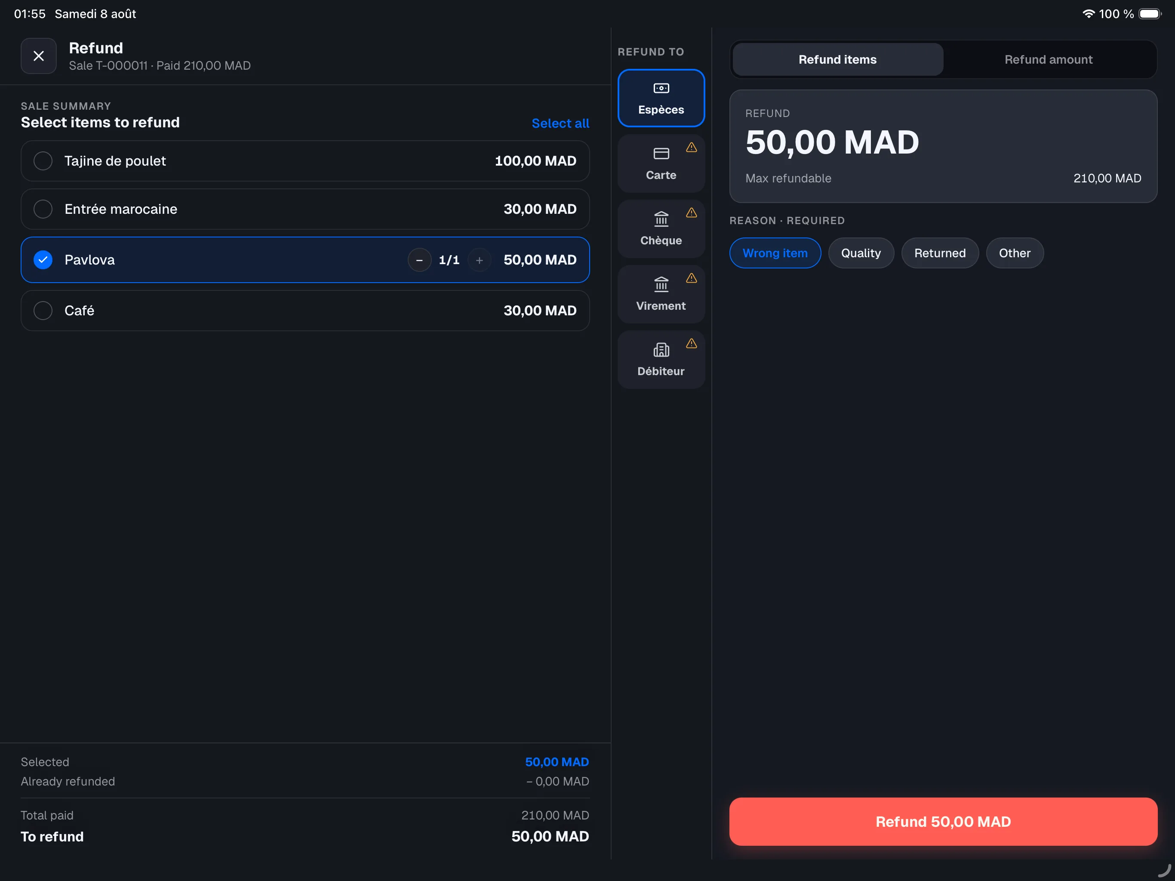This screenshot has height=881, width=1175.
Task: Click the Wi-Fi icon in status bar
Action: pyautogui.click(x=1089, y=14)
